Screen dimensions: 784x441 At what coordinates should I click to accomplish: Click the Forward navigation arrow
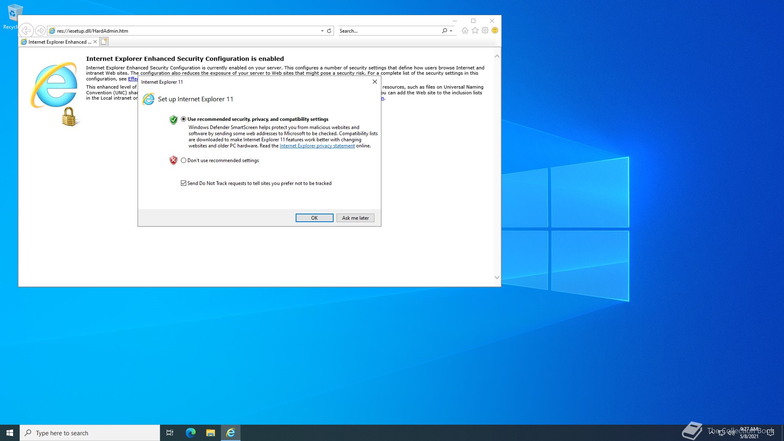(40, 30)
